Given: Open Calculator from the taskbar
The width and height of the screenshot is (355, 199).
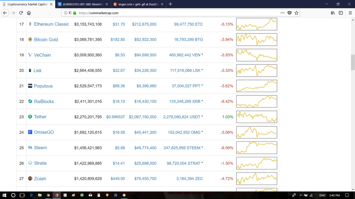Looking at the screenshot, I should (99, 195).
